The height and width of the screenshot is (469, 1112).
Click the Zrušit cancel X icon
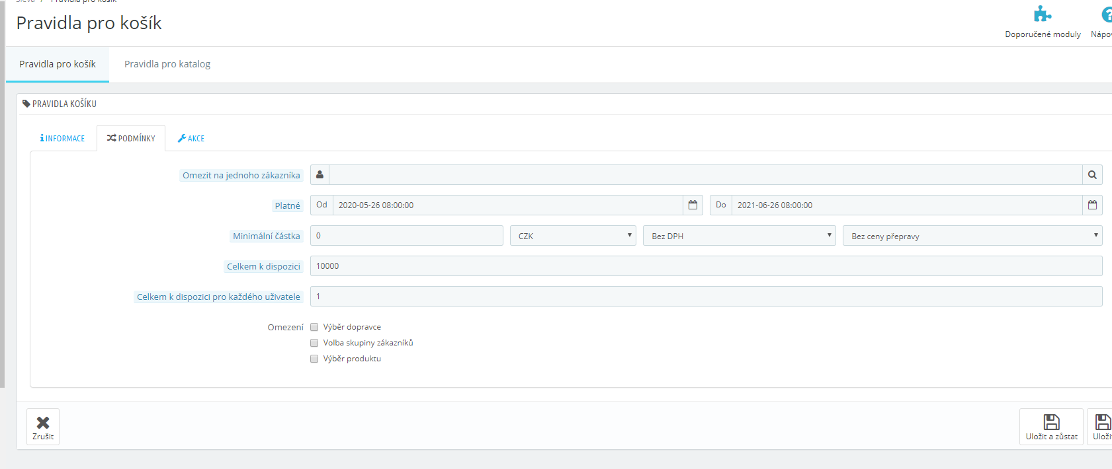43,422
